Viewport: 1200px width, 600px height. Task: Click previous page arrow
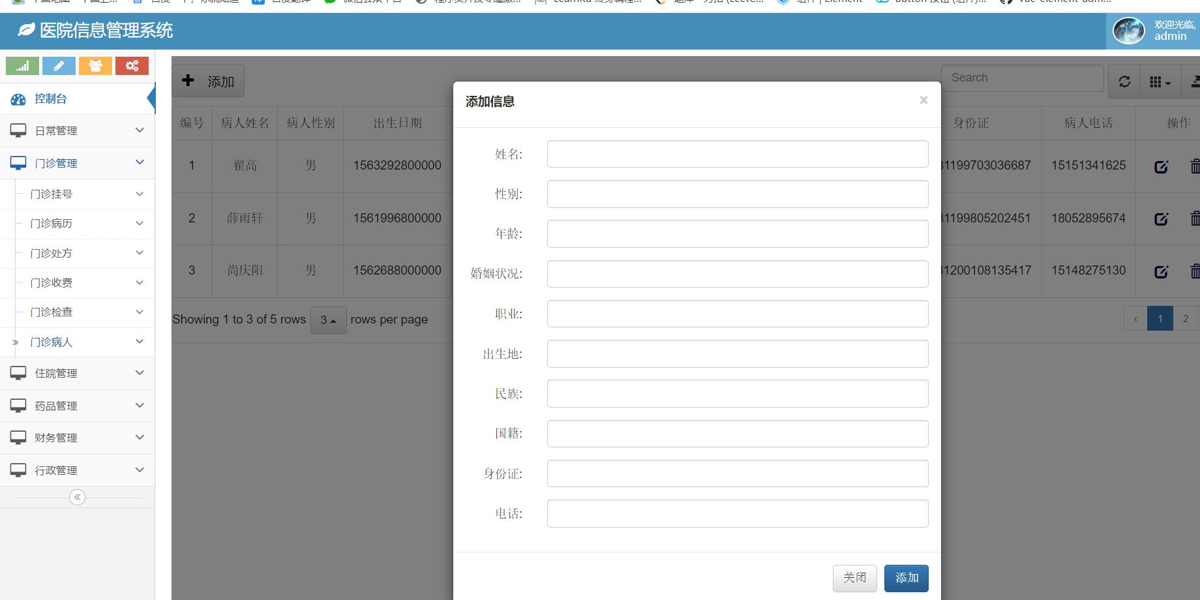tap(1135, 318)
